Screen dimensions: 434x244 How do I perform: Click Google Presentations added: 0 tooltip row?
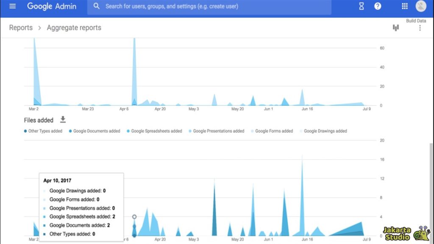point(79,208)
